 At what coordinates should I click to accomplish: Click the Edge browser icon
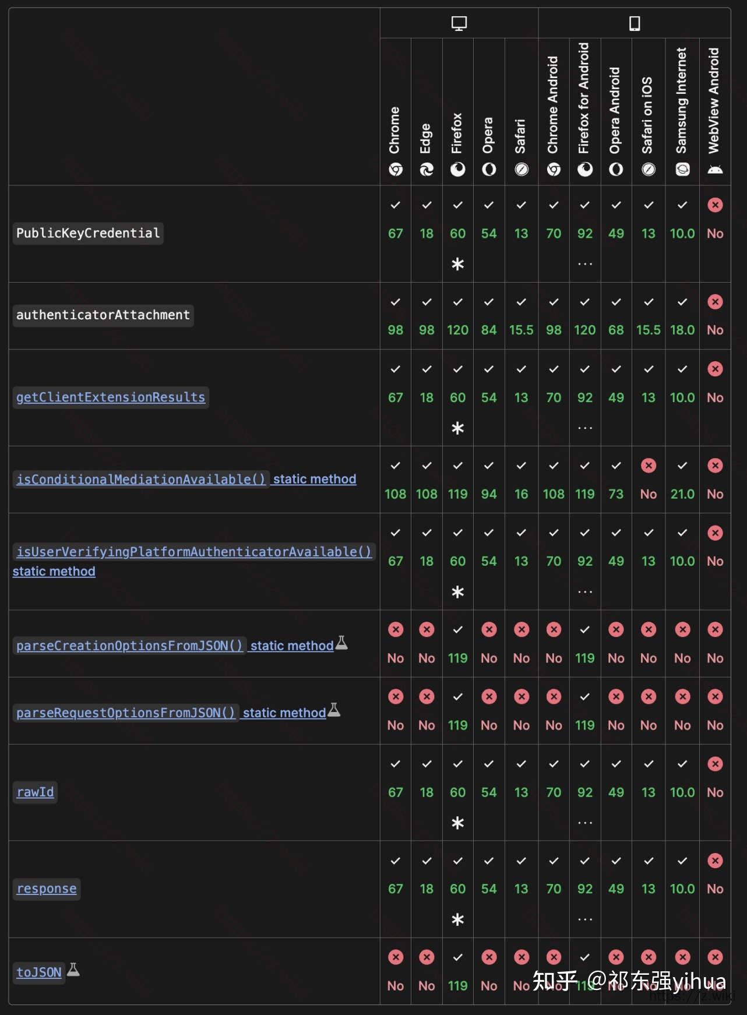coord(427,170)
